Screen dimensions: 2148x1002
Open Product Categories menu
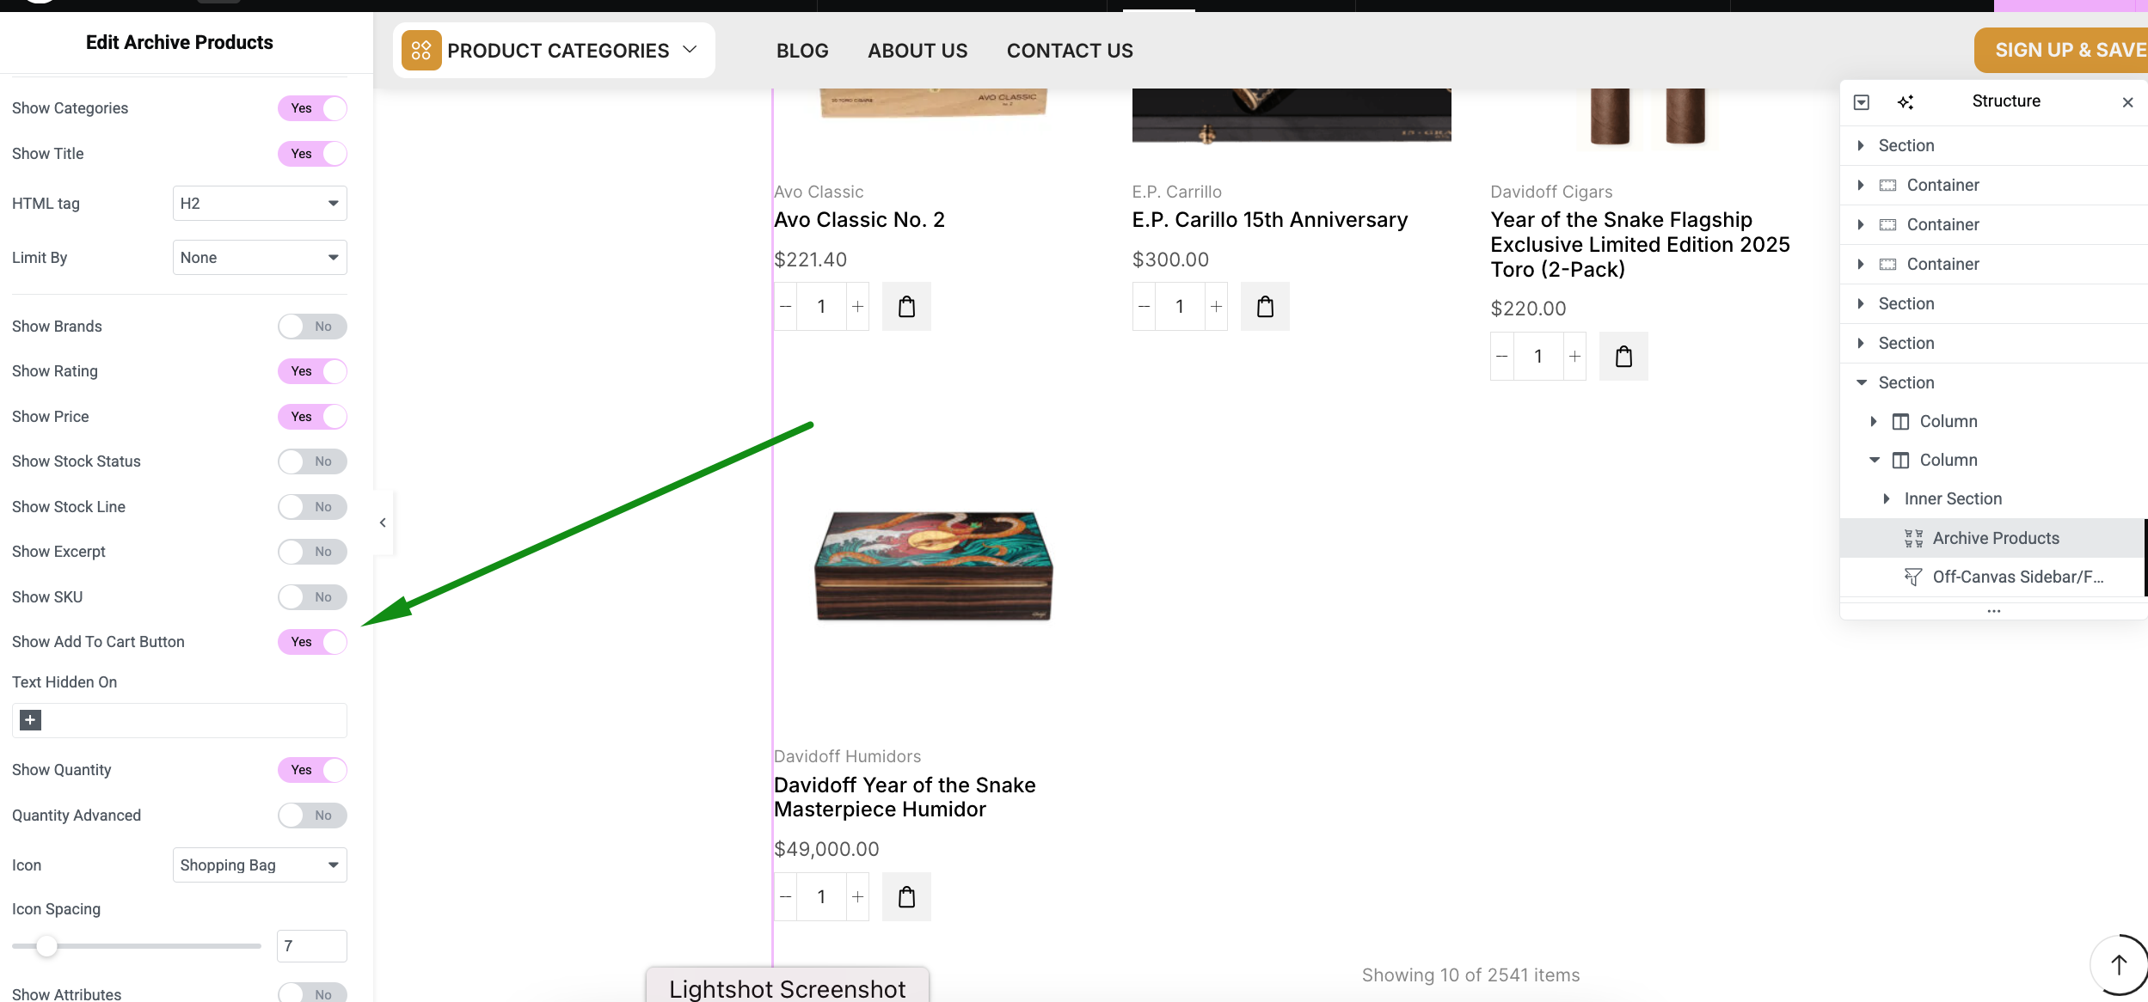pos(554,51)
